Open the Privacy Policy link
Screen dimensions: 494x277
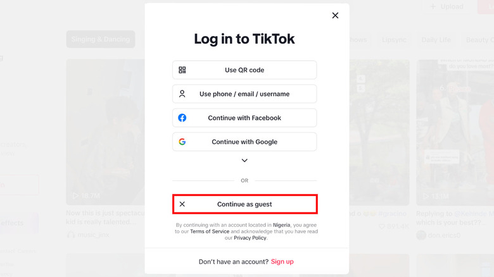[x=250, y=238]
